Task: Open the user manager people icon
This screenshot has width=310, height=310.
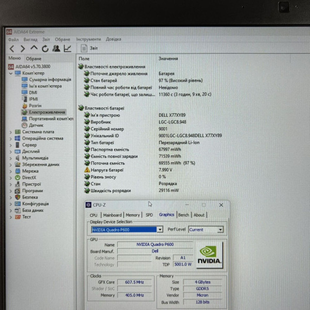Action: (56, 49)
